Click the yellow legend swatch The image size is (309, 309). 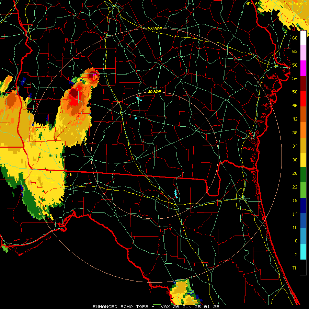coord(303,160)
